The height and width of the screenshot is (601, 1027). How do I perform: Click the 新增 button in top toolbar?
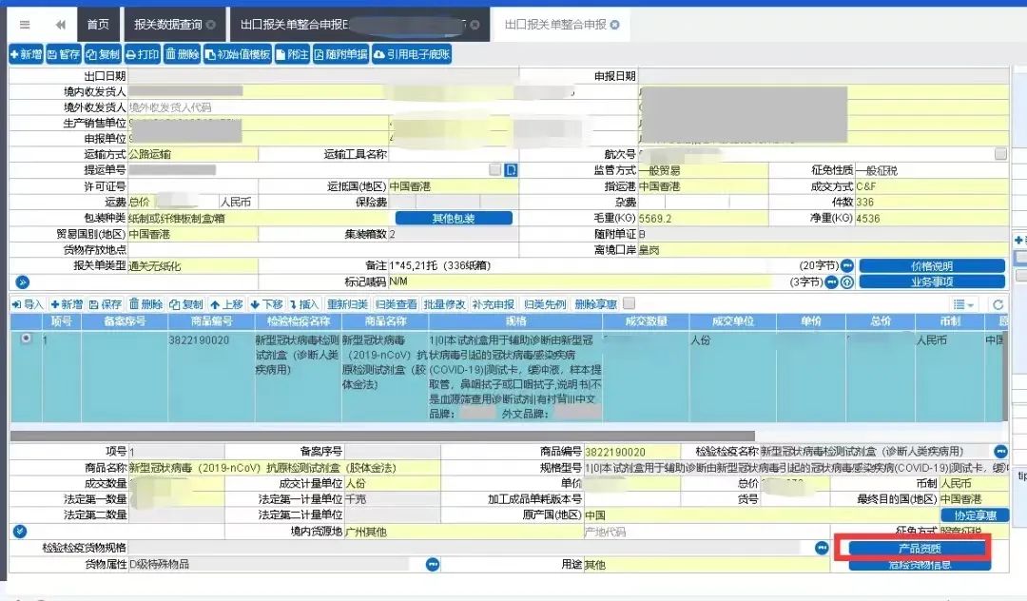[x=27, y=54]
